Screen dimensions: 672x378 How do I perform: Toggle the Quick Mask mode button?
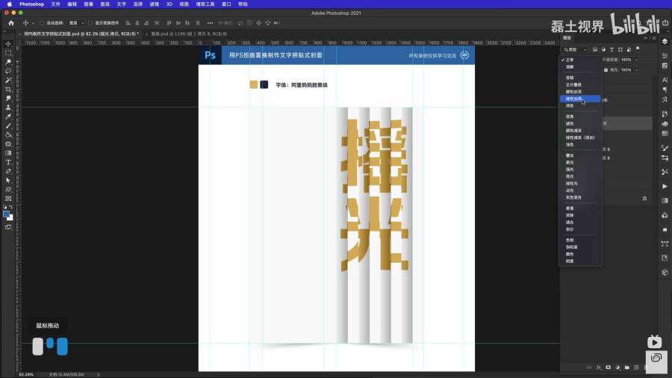[8, 227]
